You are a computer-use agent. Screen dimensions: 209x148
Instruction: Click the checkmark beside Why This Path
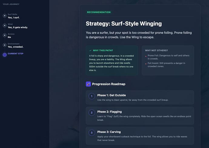pyautogui.click(x=90, y=50)
